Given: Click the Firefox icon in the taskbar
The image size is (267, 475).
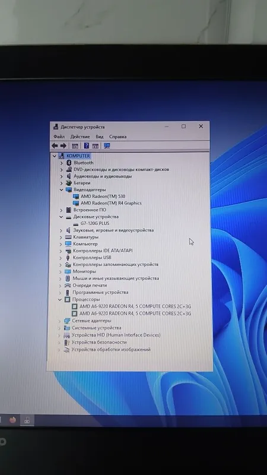Looking at the screenshot, I should pos(12,420).
